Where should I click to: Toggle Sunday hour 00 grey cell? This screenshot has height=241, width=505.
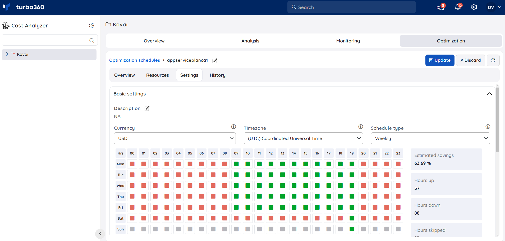tap(132, 229)
